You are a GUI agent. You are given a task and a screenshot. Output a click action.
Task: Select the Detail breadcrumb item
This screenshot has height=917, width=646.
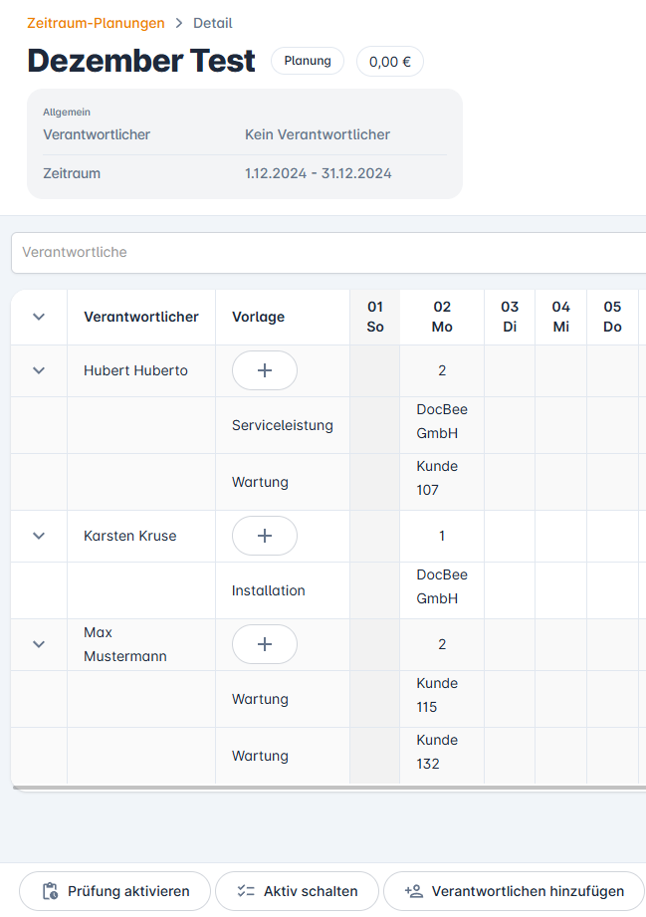pyautogui.click(x=212, y=22)
